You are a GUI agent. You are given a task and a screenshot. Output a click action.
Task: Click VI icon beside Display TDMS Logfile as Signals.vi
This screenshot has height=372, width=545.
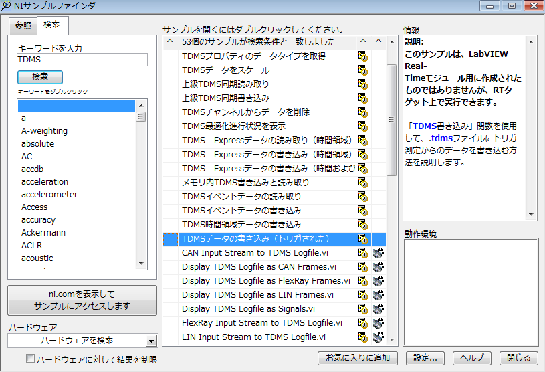coord(362,309)
